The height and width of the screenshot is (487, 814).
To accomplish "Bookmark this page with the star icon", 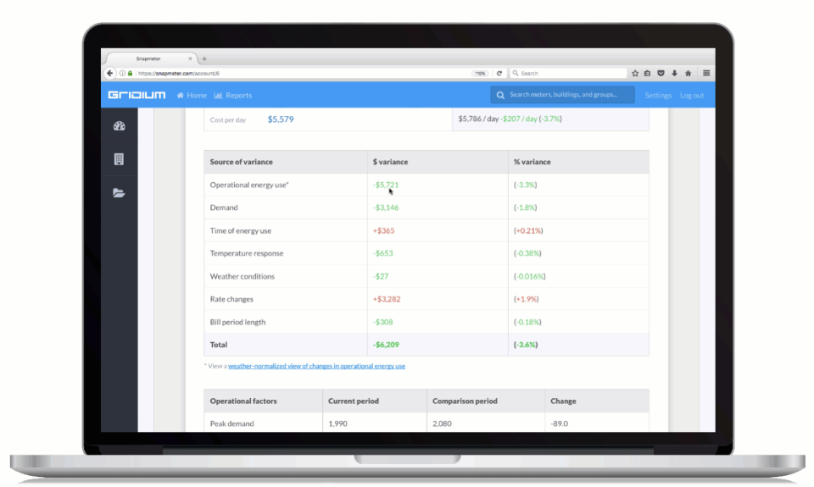I will click(635, 73).
